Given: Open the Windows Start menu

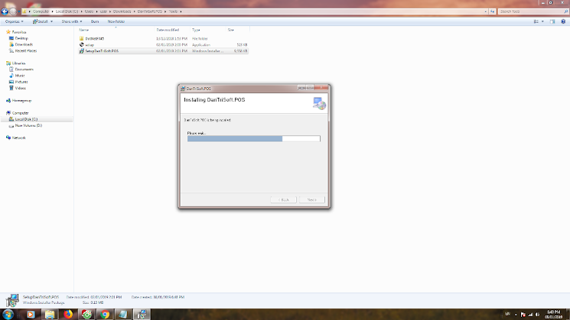Looking at the screenshot, I should tap(8, 314).
